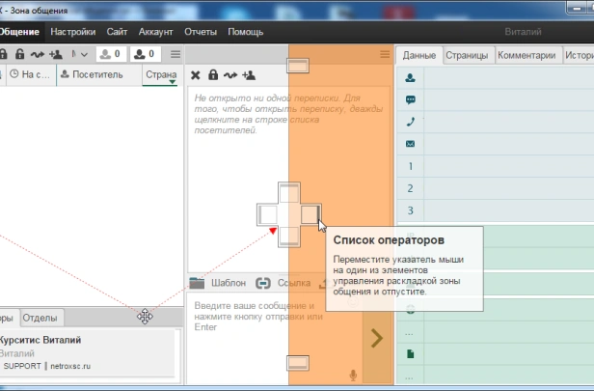The image size is (594, 391).
Task: Toggle the visitor filter showing light person icon
Action: tap(111, 54)
